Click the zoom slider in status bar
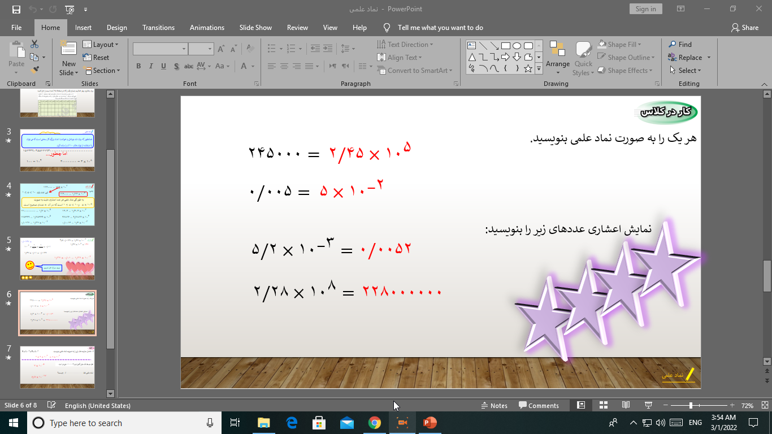The height and width of the screenshot is (434, 772). click(691, 405)
